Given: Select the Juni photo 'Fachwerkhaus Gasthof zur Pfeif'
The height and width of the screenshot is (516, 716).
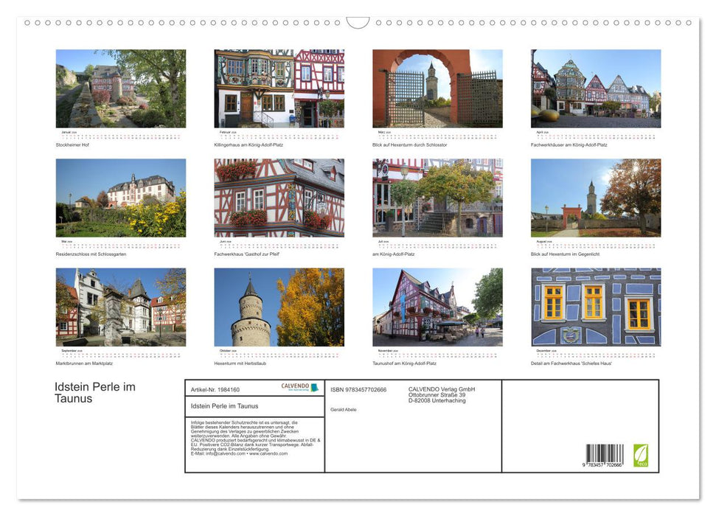Looking at the screenshot, I should click(x=279, y=197).
